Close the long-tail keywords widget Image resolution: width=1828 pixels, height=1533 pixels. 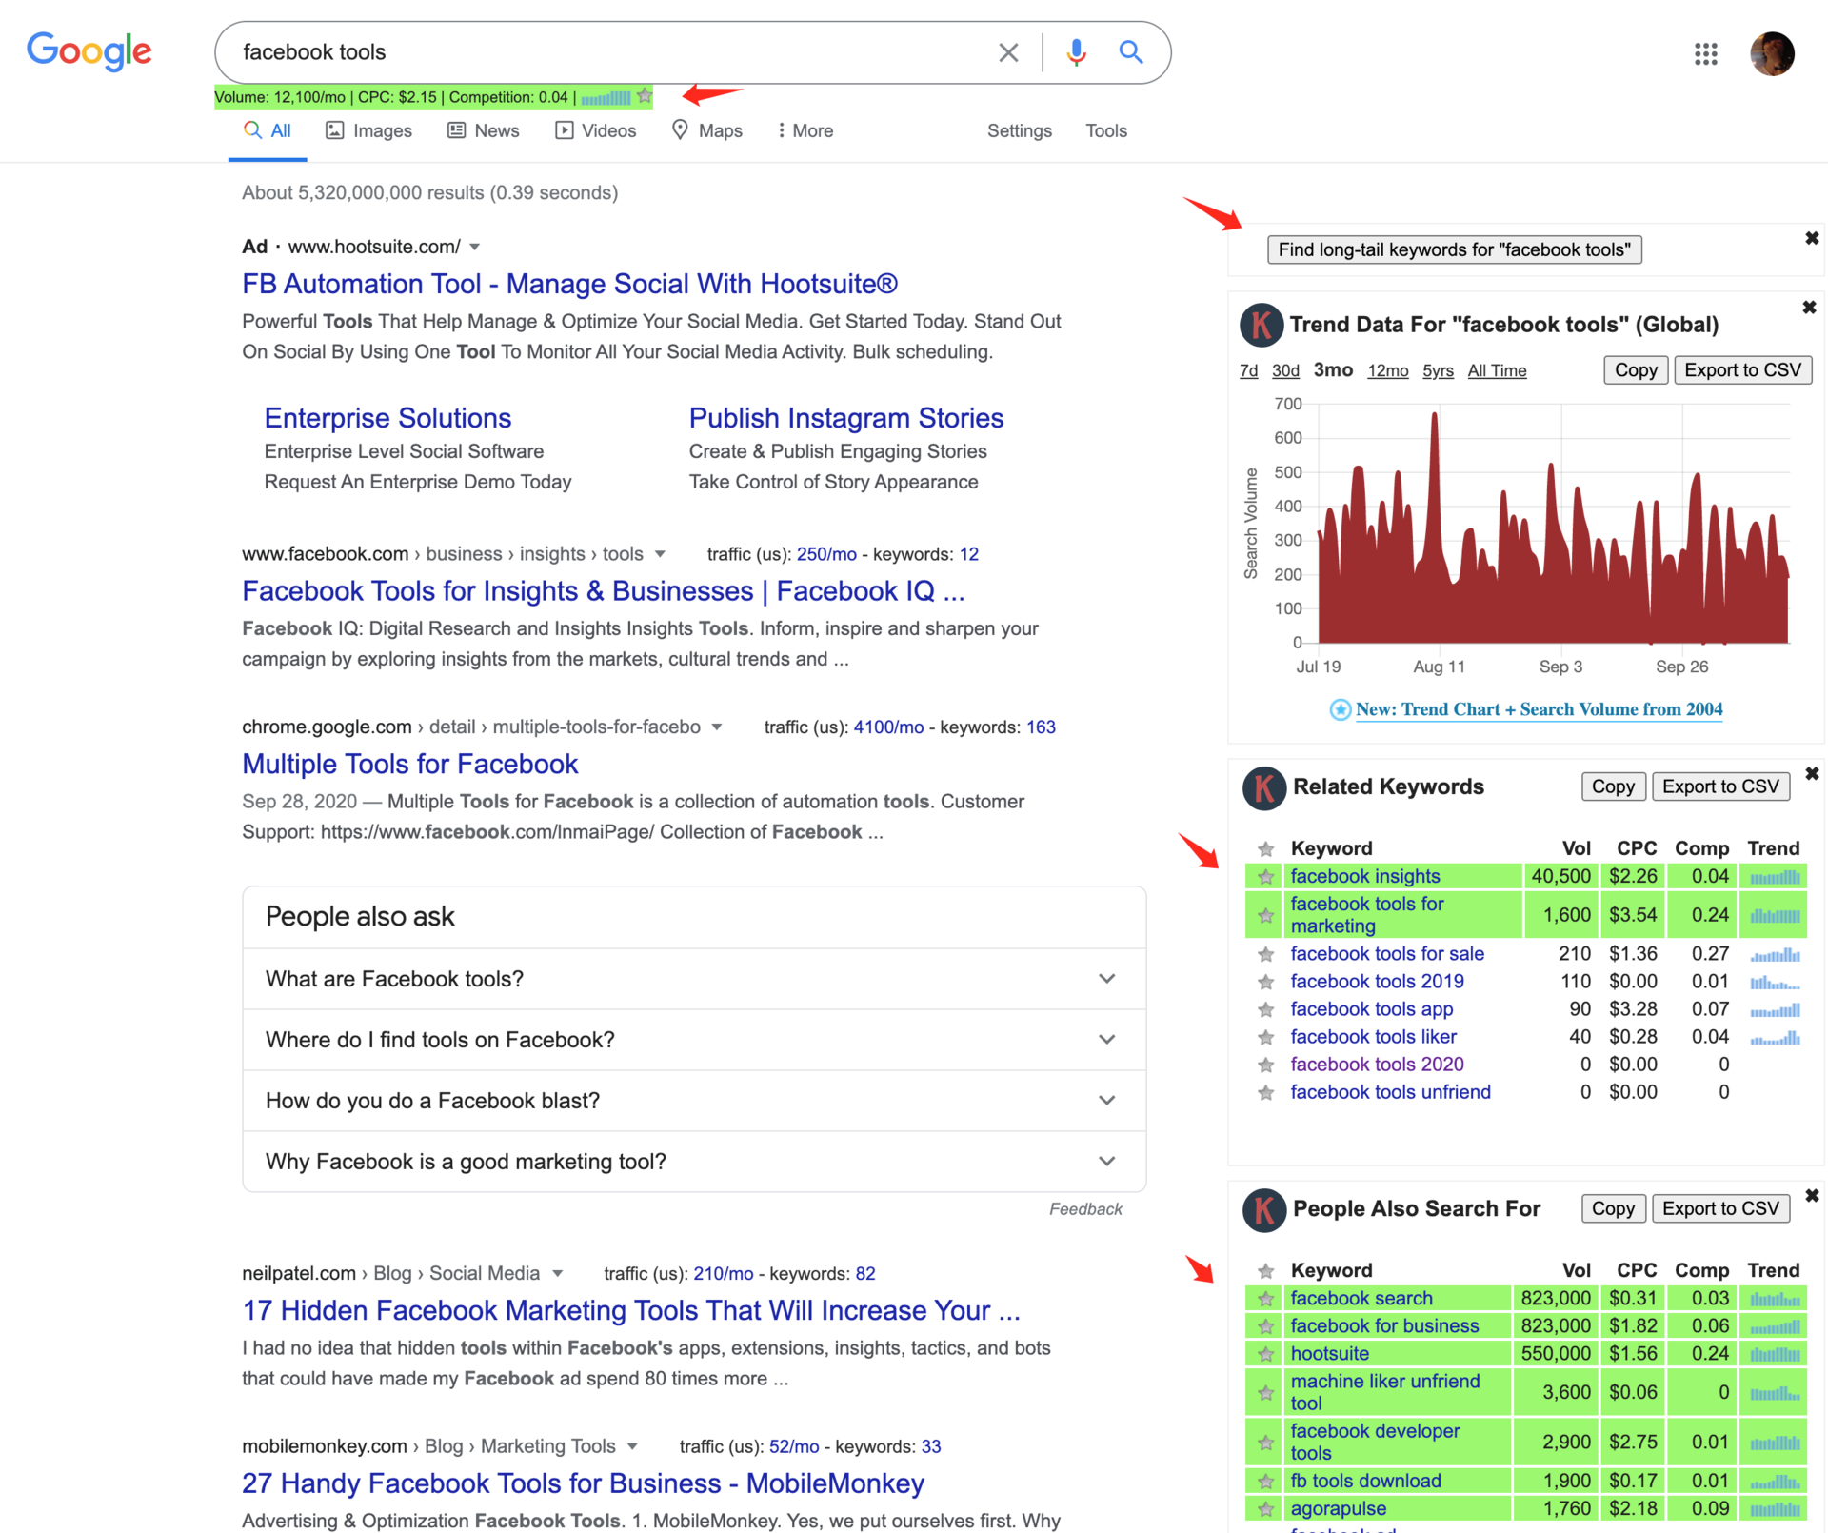point(1812,238)
